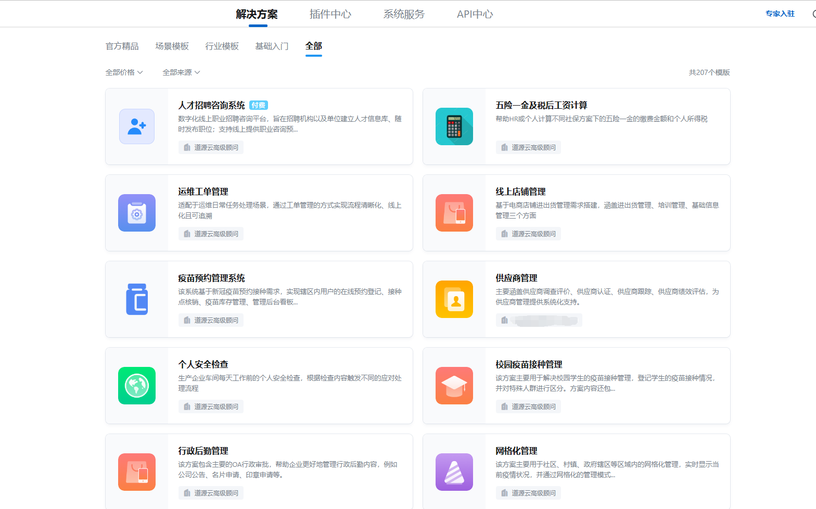This screenshot has height=509, width=816.
Task: Click the 线上店铺管理 shopping bag icon
Action: click(x=454, y=213)
